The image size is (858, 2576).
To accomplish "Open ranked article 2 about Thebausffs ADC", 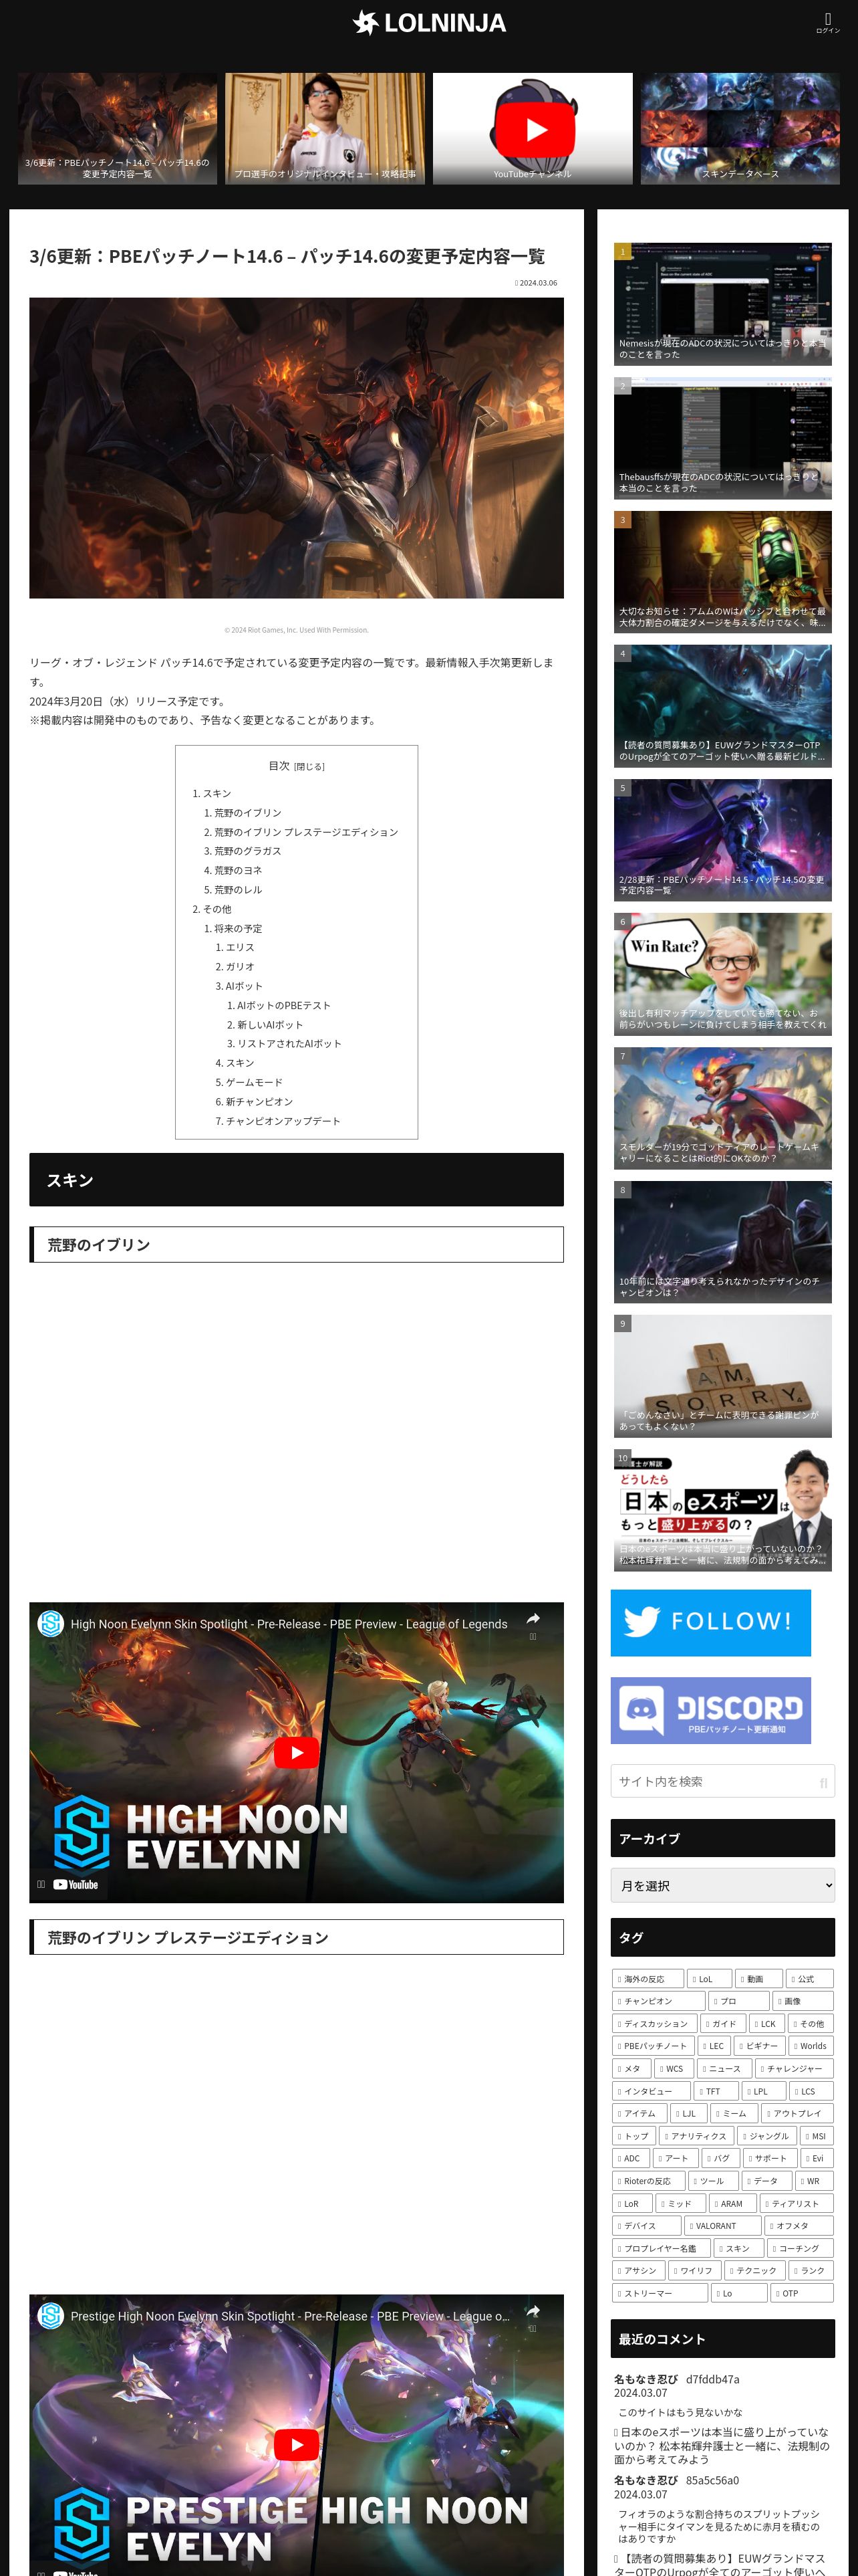I will point(722,438).
